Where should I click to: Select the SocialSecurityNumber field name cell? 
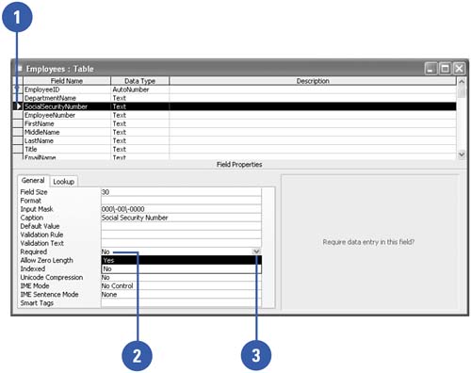pos(67,106)
